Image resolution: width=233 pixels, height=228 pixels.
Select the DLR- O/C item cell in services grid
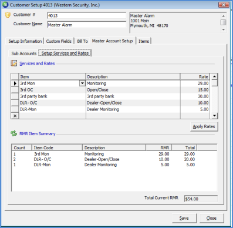click(x=52, y=103)
